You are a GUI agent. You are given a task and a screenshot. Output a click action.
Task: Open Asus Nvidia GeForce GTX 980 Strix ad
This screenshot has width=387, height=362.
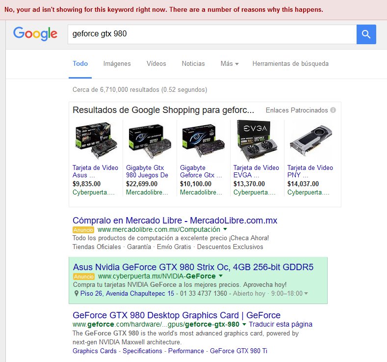pyautogui.click(x=193, y=267)
